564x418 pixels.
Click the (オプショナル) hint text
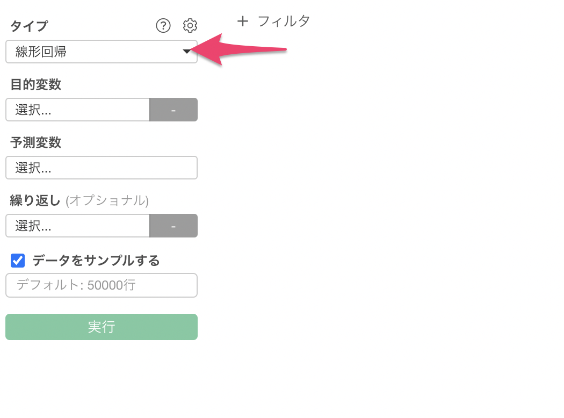click(x=107, y=201)
